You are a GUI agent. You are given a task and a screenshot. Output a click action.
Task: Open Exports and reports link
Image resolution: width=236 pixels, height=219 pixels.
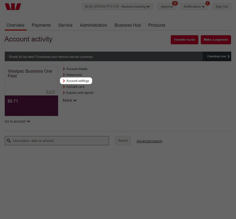click(80, 93)
